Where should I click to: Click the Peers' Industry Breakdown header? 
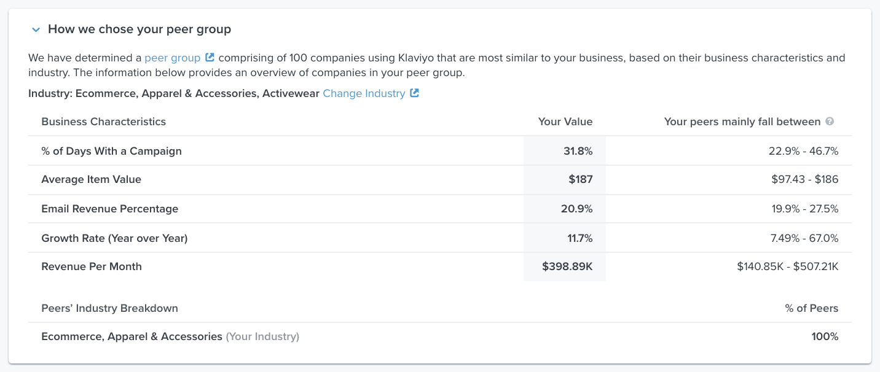(x=109, y=308)
